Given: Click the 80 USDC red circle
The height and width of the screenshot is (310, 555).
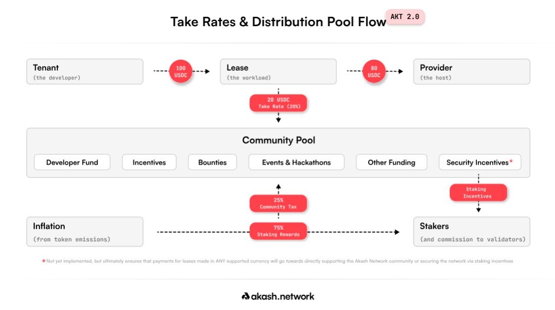Looking at the screenshot, I should point(374,71).
